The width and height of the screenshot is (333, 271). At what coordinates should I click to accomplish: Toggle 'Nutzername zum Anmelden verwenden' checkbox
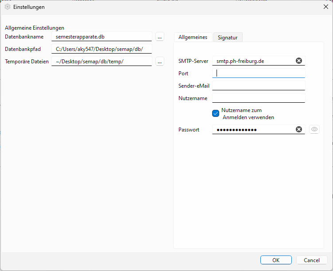[x=216, y=113]
